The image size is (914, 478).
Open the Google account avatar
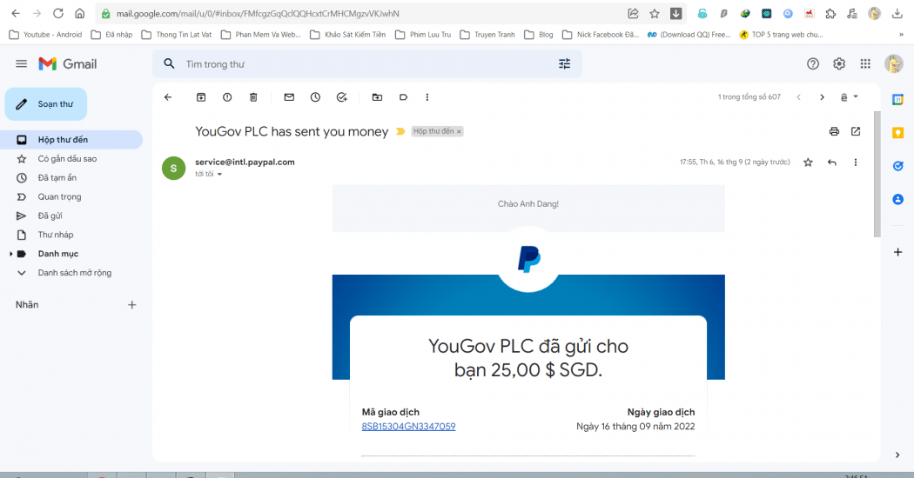(x=893, y=64)
